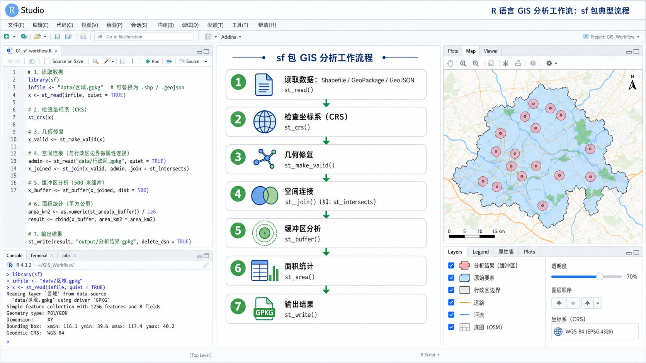This screenshot has height=363, width=646.
Task: Expand the Open File recent dropdown arrow
Action: pyautogui.click(x=45, y=37)
